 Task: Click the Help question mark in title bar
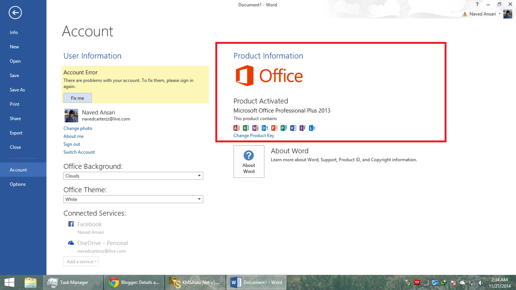[477, 4]
